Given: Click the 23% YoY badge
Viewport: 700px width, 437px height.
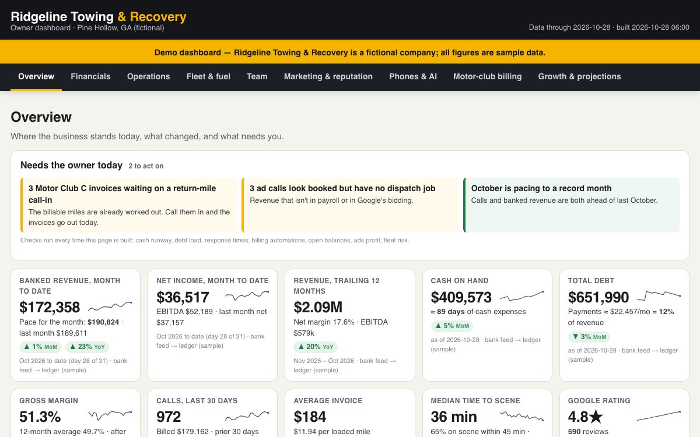Looking at the screenshot, I should coord(86,347).
